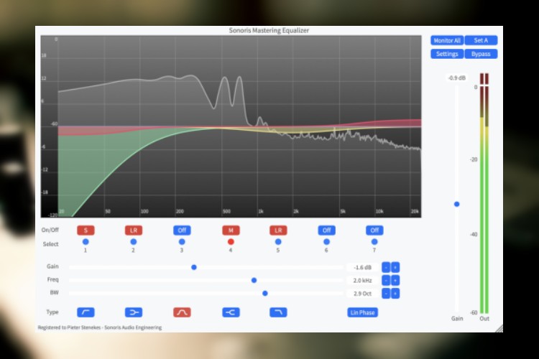Click the Out level meter
This screenshot has height=359, width=539.
[484, 193]
